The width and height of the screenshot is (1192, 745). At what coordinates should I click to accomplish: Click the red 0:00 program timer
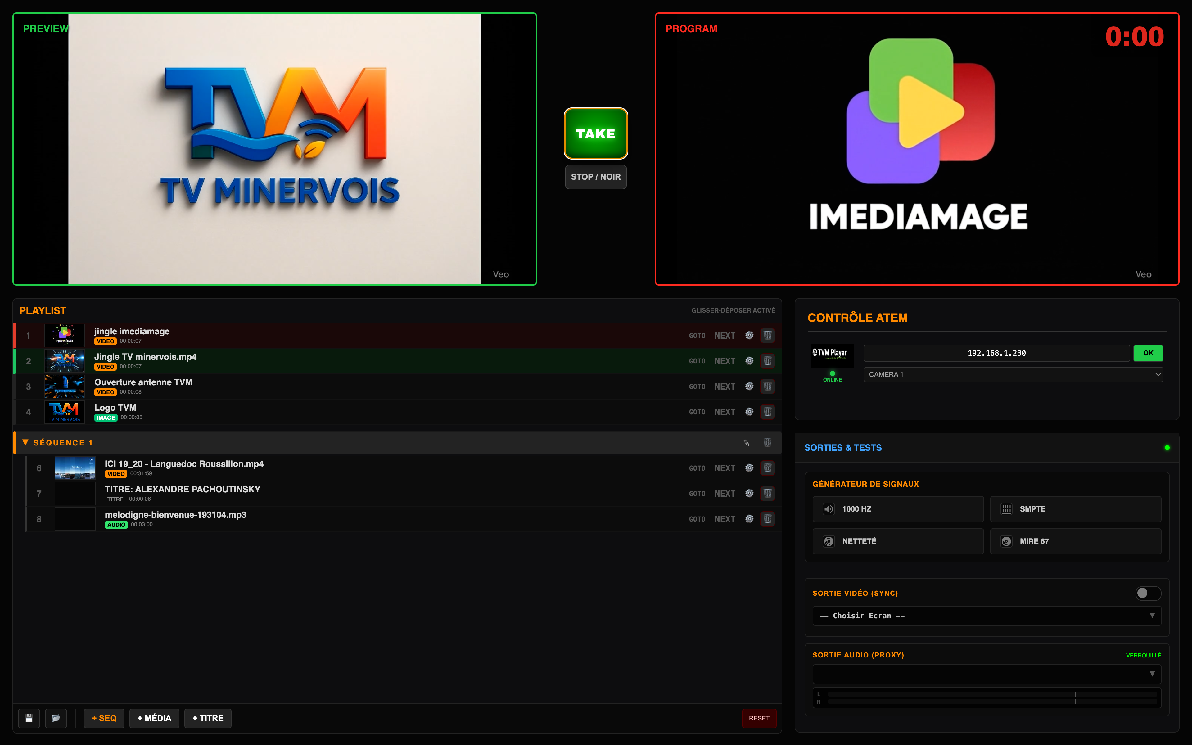click(1134, 37)
